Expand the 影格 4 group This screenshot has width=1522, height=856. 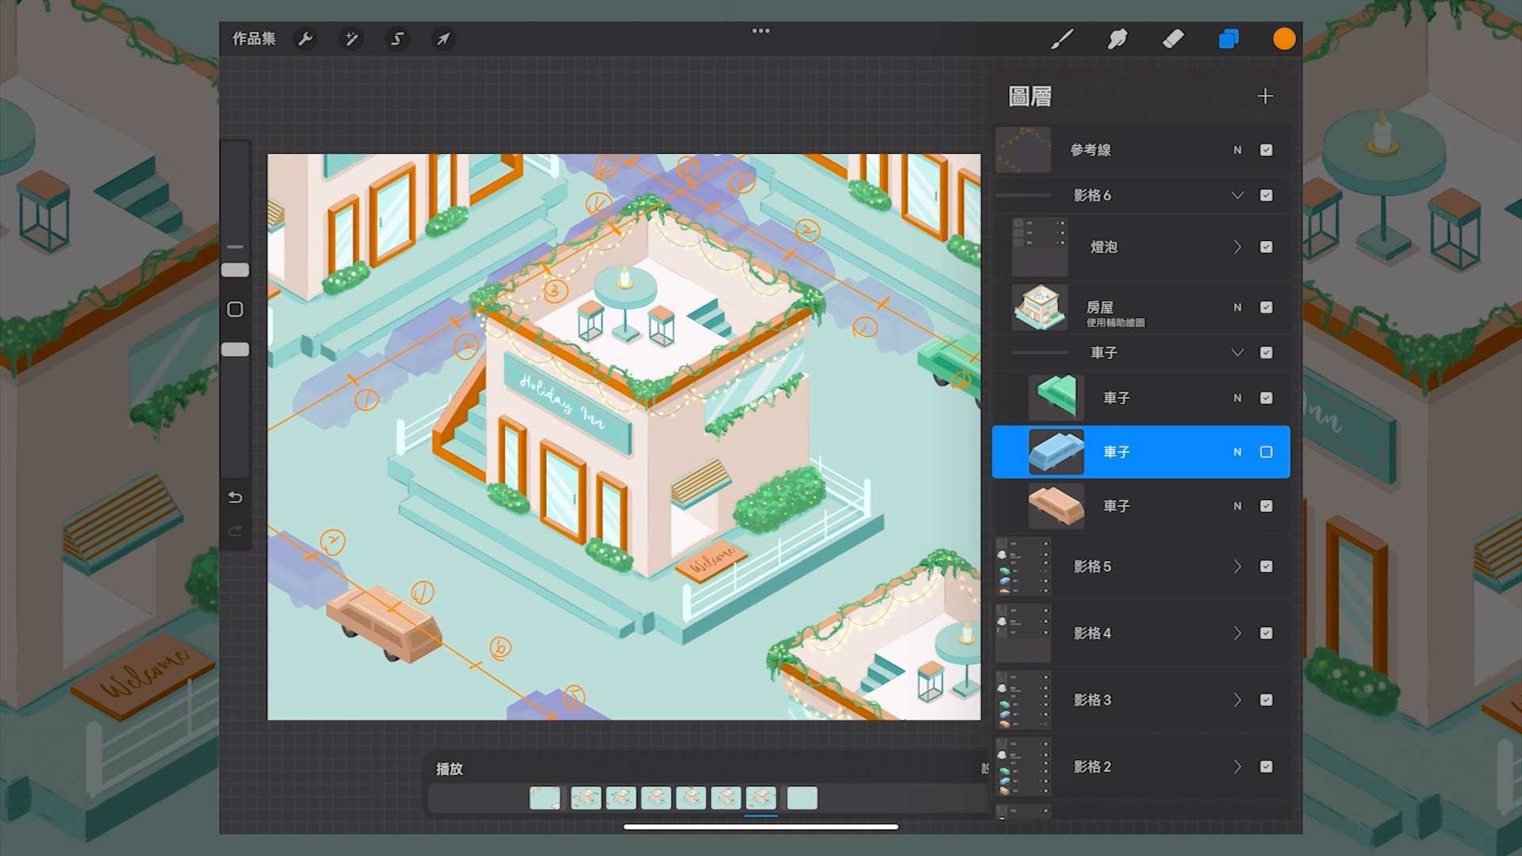point(1237,633)
